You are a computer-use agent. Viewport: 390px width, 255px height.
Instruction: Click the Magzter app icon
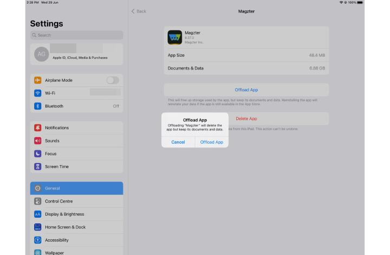pyautogui.click(x=174, y=37)
